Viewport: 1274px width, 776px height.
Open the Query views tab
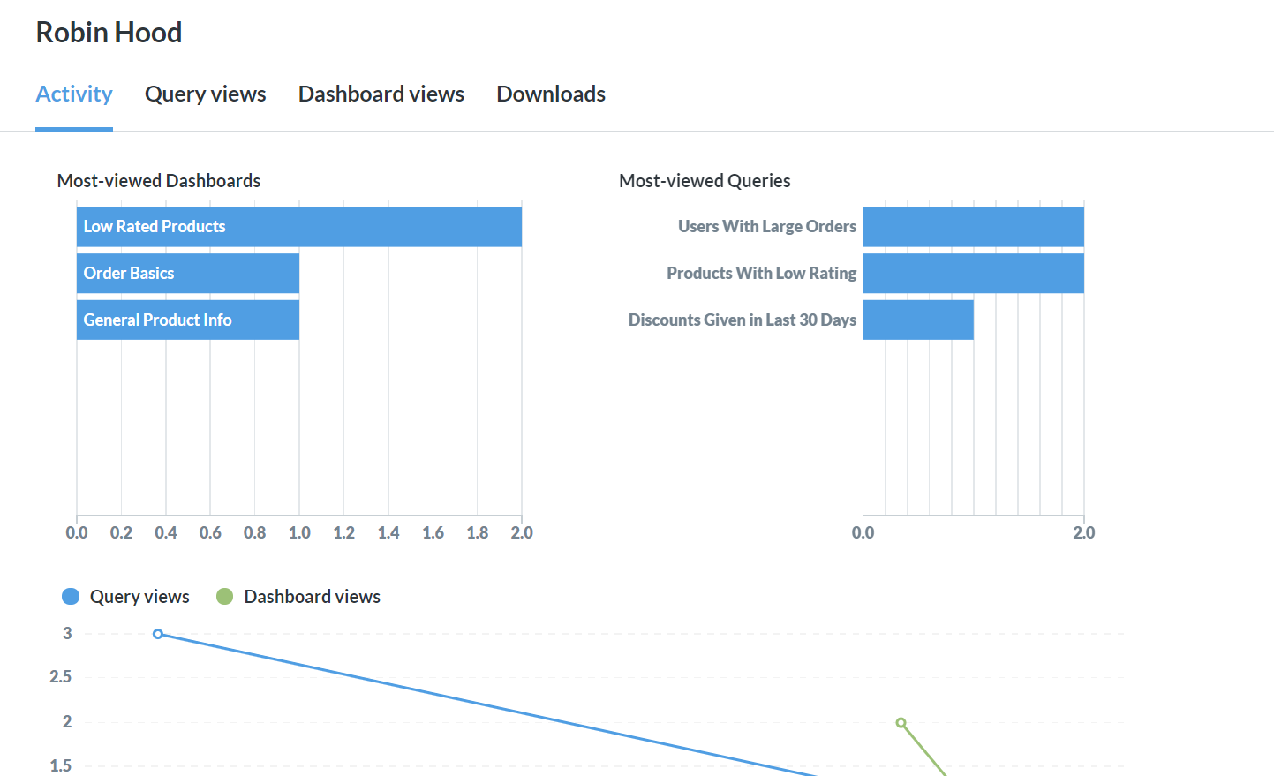pyautogui.click(x=205, y=94)
